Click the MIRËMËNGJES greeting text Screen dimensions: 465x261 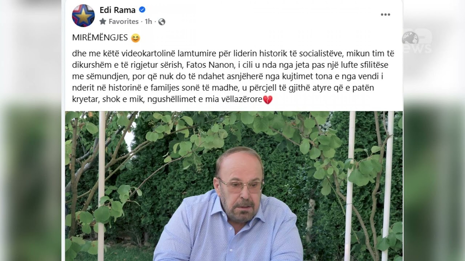[x=100, y=38]
